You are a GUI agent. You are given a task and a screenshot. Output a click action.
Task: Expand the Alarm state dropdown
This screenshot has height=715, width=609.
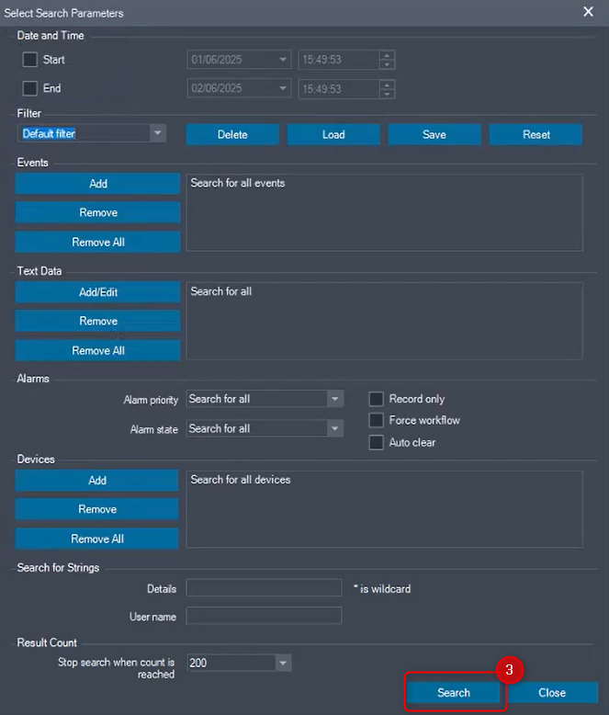[335, 428]
